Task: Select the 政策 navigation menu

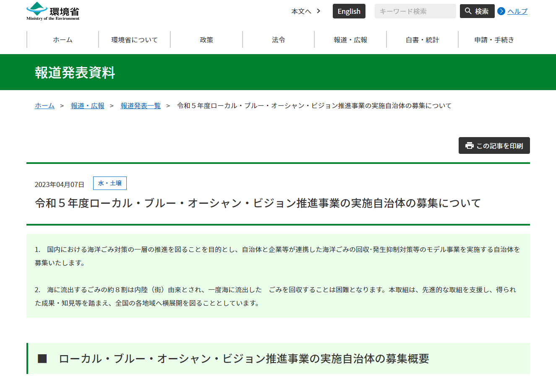Action: [206, 40]
